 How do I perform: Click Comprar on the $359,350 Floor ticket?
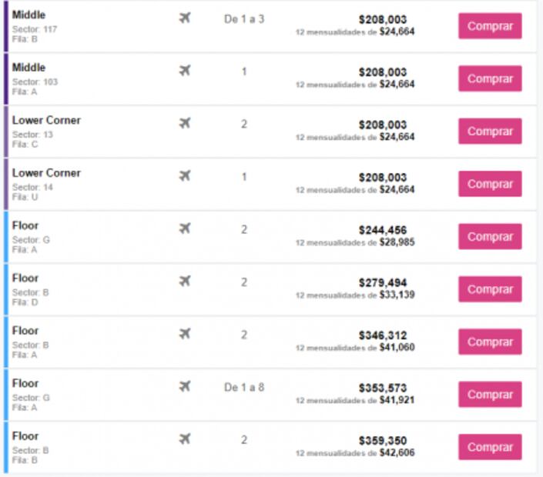pos(490,447)
